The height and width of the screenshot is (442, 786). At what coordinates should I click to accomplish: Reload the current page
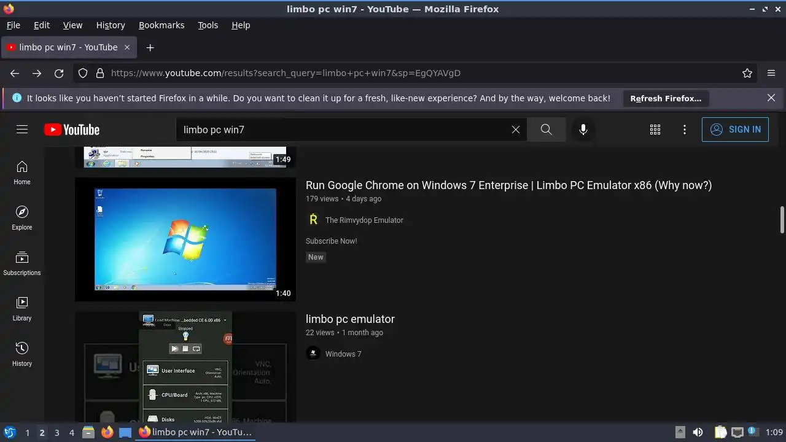(x=59, y=73)
